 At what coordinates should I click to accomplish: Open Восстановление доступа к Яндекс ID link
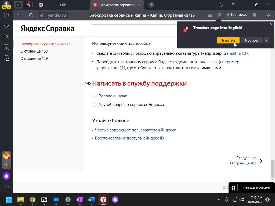click(x=129, y=138)
